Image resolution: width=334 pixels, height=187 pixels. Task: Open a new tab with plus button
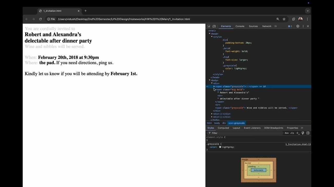point(86,11)
